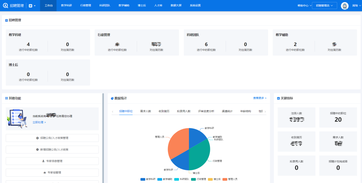This screenshot has width=362, height=183.
Task: Open the 科研团队 top menu
Action: click(x=105, y=6)
